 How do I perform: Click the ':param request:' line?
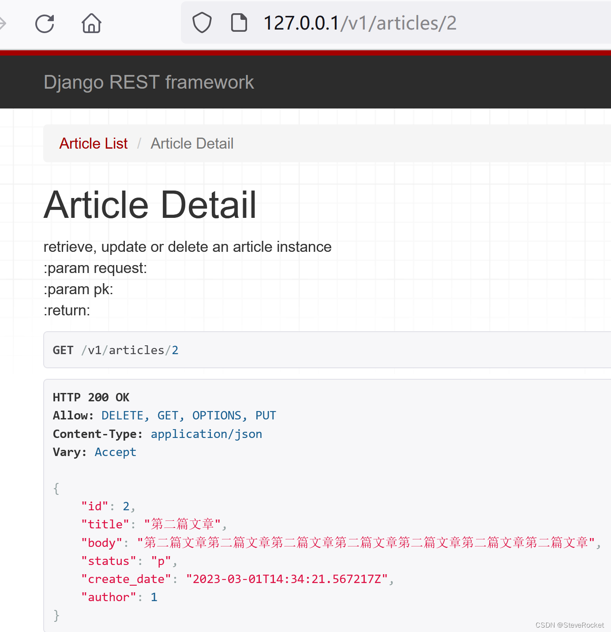point(95,268)
